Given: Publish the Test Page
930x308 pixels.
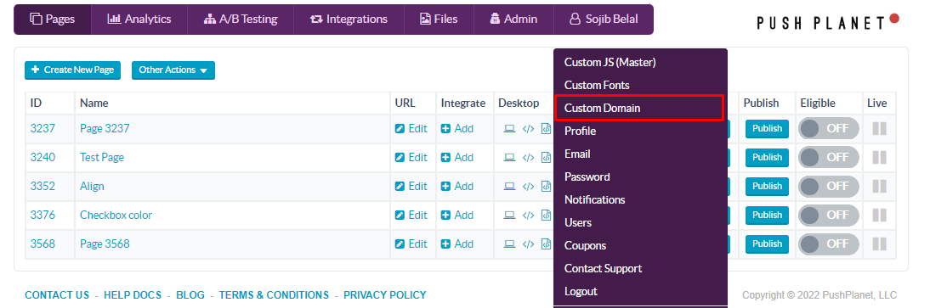Looking at the screenshot, I should click(767, 158).
